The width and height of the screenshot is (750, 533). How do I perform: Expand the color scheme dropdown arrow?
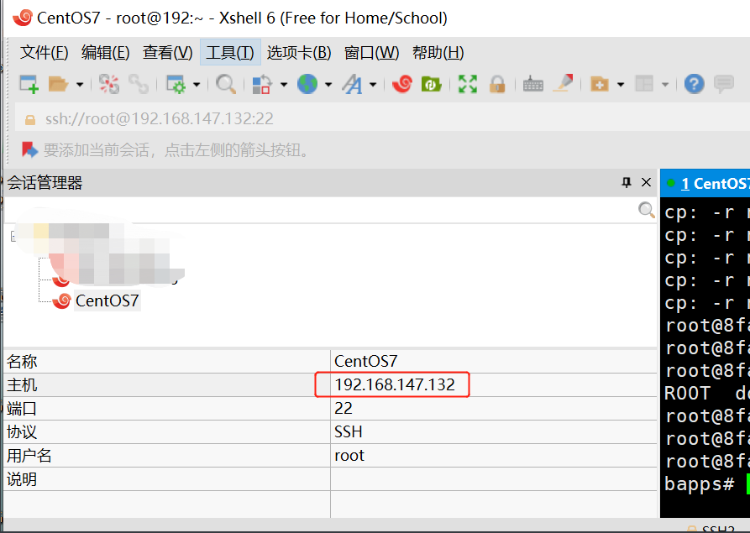284,85
